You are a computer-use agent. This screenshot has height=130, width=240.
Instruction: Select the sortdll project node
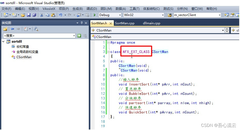17,42
